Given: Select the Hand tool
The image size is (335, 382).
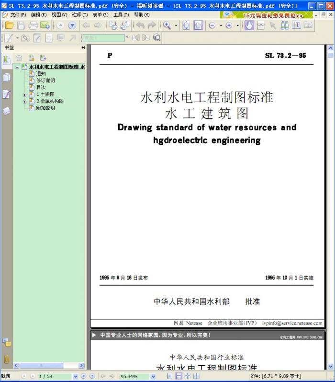Looking at the screenshot, I should (x=249, y=25).
